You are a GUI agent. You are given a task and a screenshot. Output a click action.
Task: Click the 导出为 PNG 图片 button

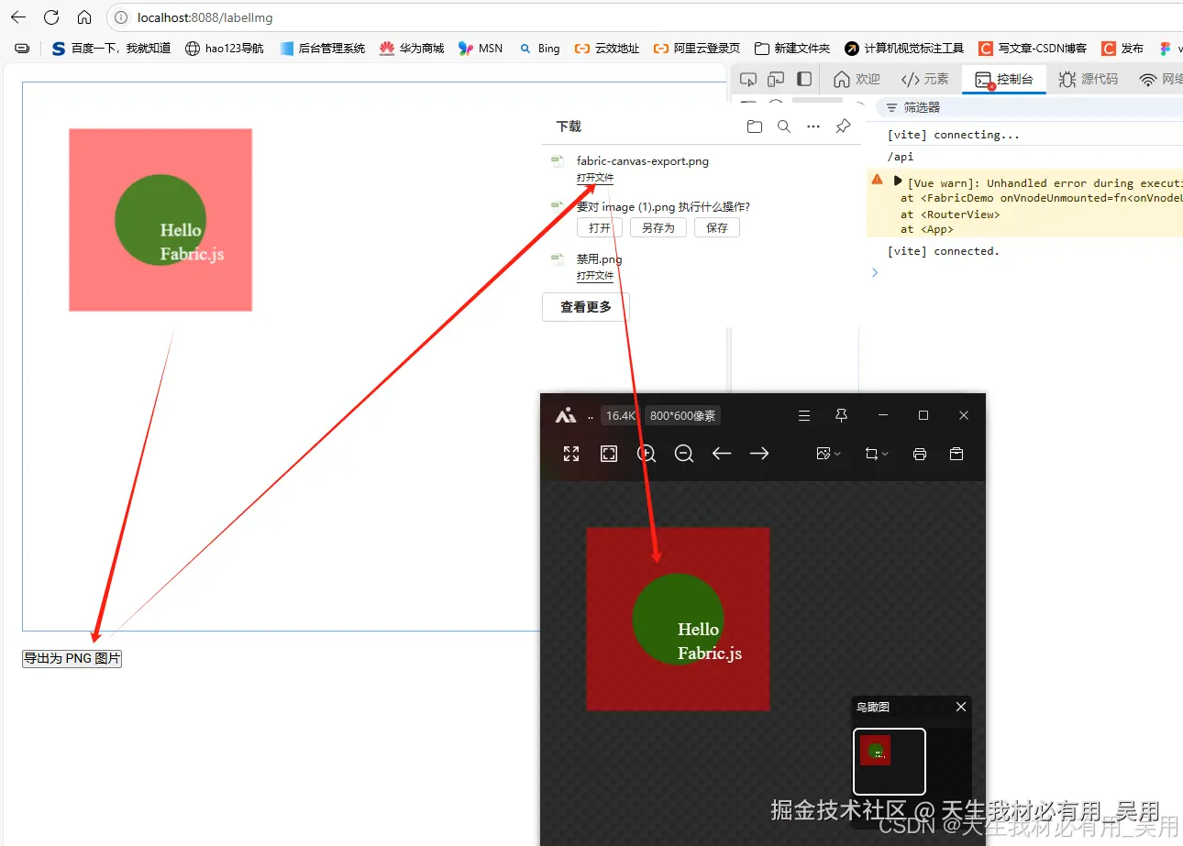click(72, 657)
